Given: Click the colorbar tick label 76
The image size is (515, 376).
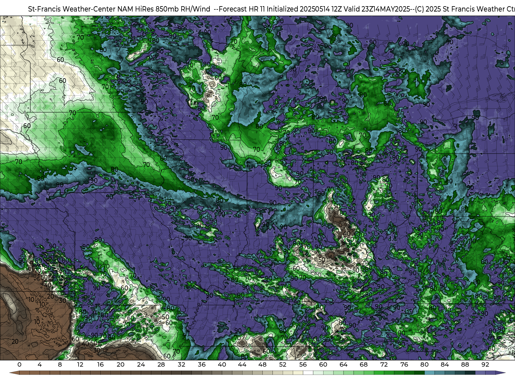Looking at the screenshot, I should pos(404,365).
